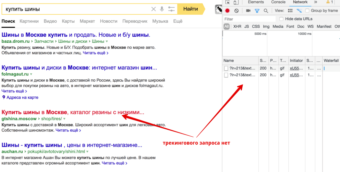Open result Купить шины и диски в Москве
340x172 pixels.
tap(79, 68)
